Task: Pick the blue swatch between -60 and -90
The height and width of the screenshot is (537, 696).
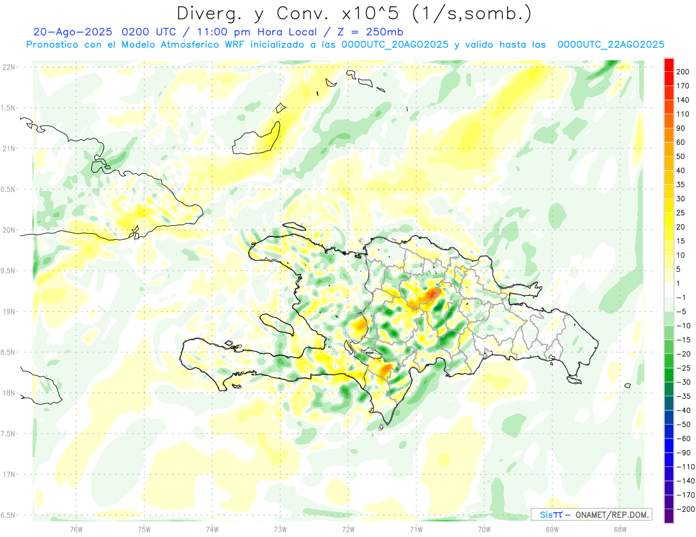Action: point(669,445)
